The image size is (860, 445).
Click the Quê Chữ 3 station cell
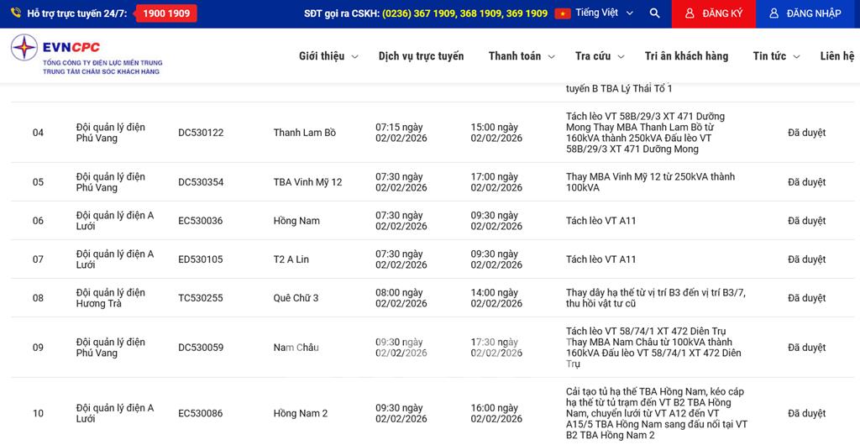coord(296,298)
